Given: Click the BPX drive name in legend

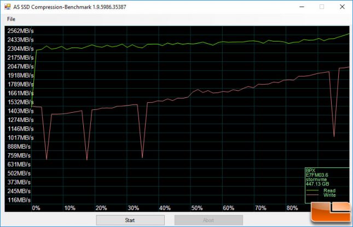Looking at the screenshot, I should tap(310, 171).
